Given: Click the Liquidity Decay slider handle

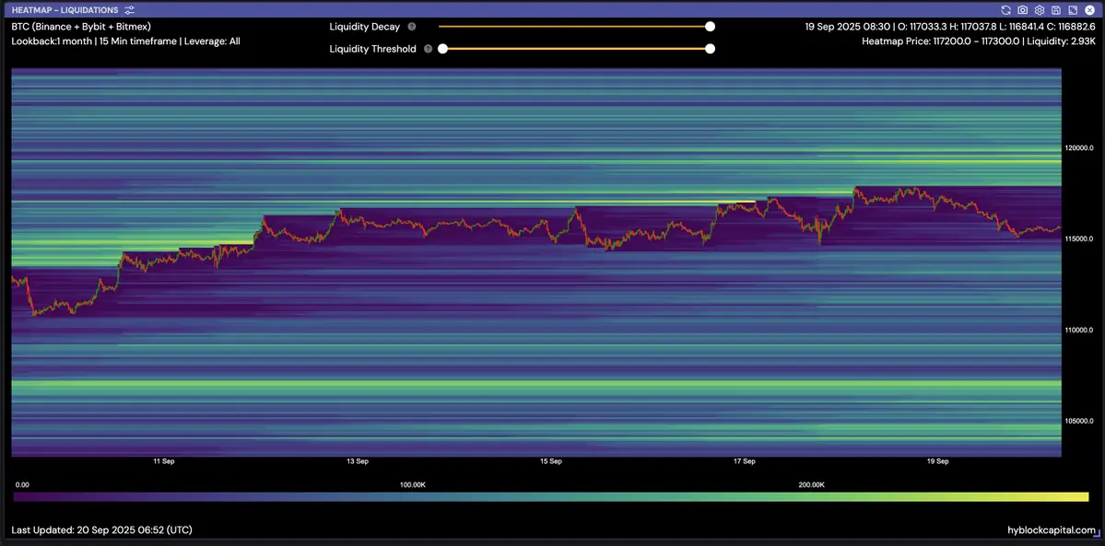Looking at the screenshot, I should [x=711, y=27].
